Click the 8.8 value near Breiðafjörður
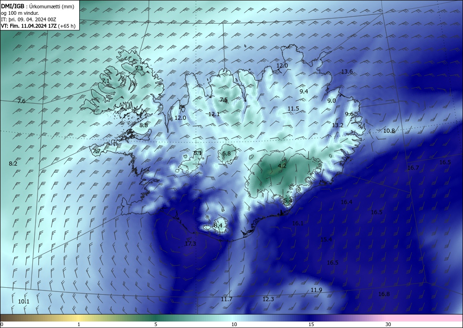 (x=144, y=125)
